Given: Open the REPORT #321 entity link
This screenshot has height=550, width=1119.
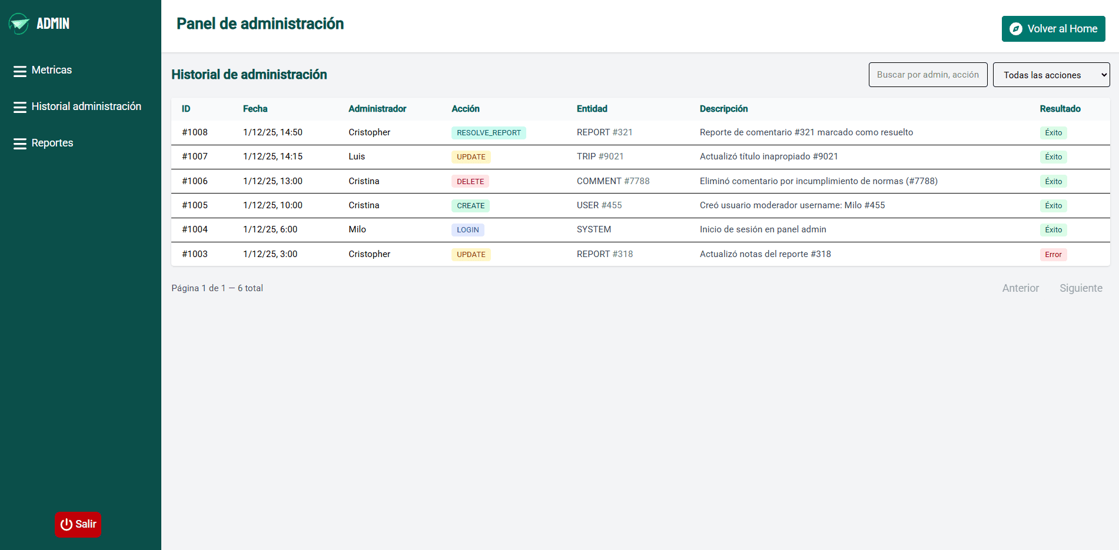Looking at the screenshot, I should (605, 132).
